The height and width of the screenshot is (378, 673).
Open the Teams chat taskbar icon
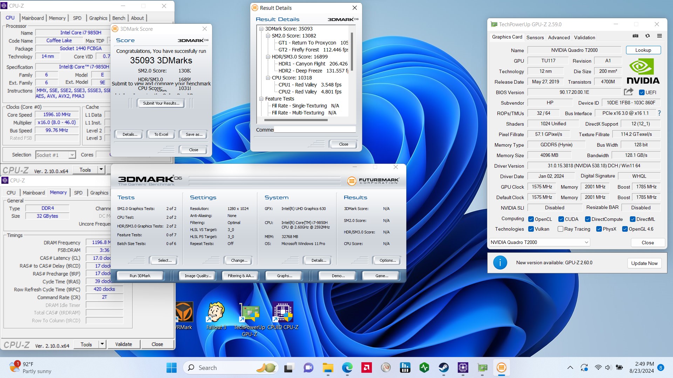308,367
